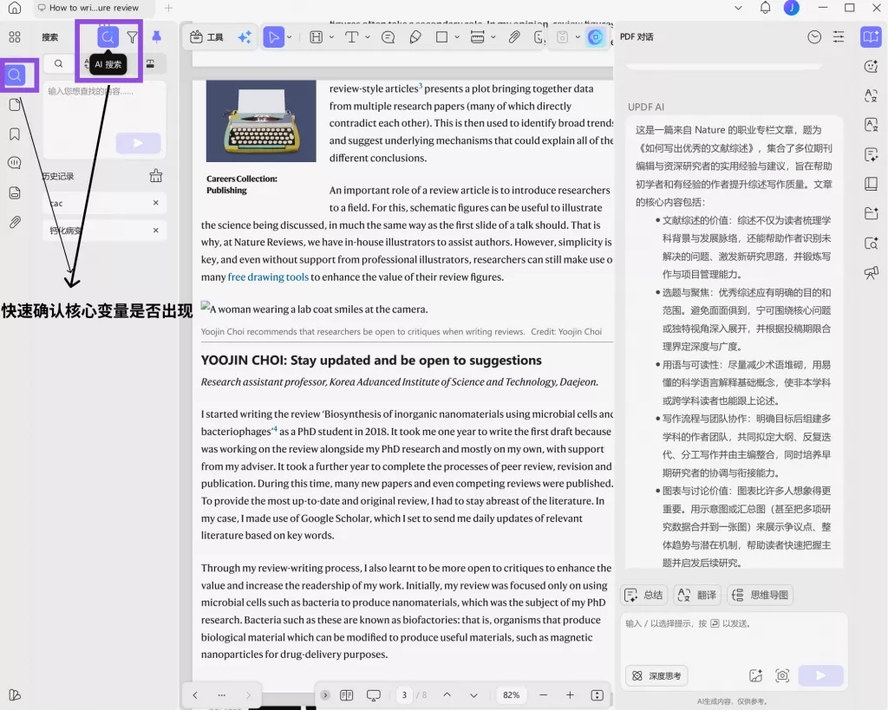Expand the selection tool dropdown arrow

tap(290, 37)
